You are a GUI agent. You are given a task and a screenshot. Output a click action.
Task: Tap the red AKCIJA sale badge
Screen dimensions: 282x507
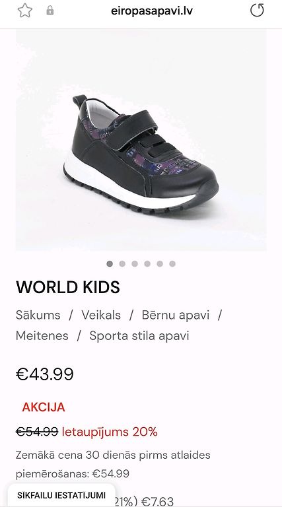tap(44, 407)
